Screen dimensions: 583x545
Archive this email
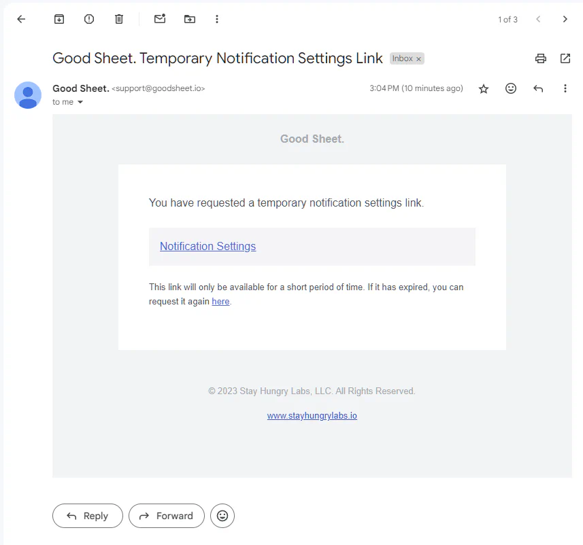59,19
